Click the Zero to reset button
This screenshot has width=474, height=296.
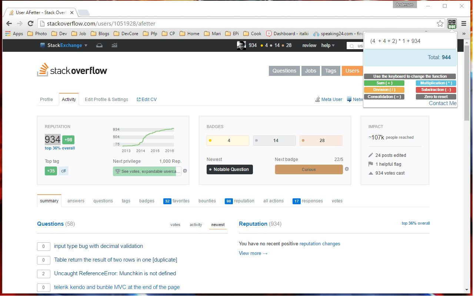tap(436, 97)
